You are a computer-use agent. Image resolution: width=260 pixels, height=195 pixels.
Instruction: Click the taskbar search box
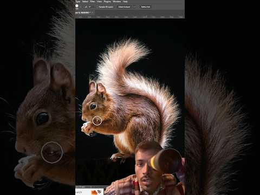click(89, 192)
